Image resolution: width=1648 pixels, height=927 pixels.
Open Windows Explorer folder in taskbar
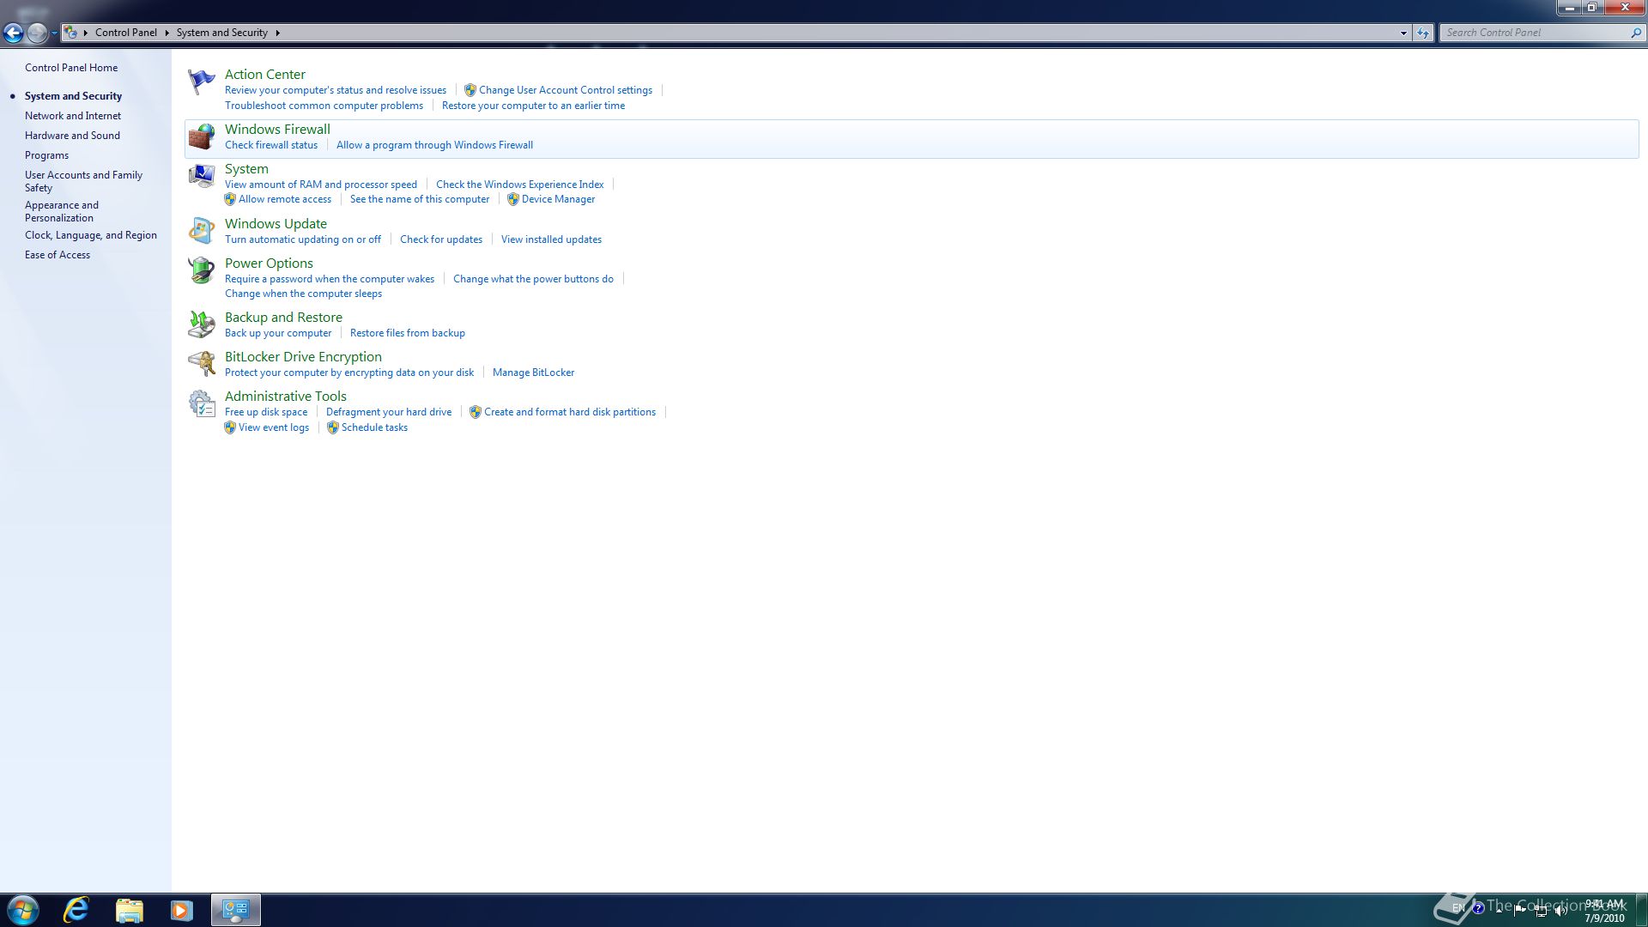pos(129,910)
